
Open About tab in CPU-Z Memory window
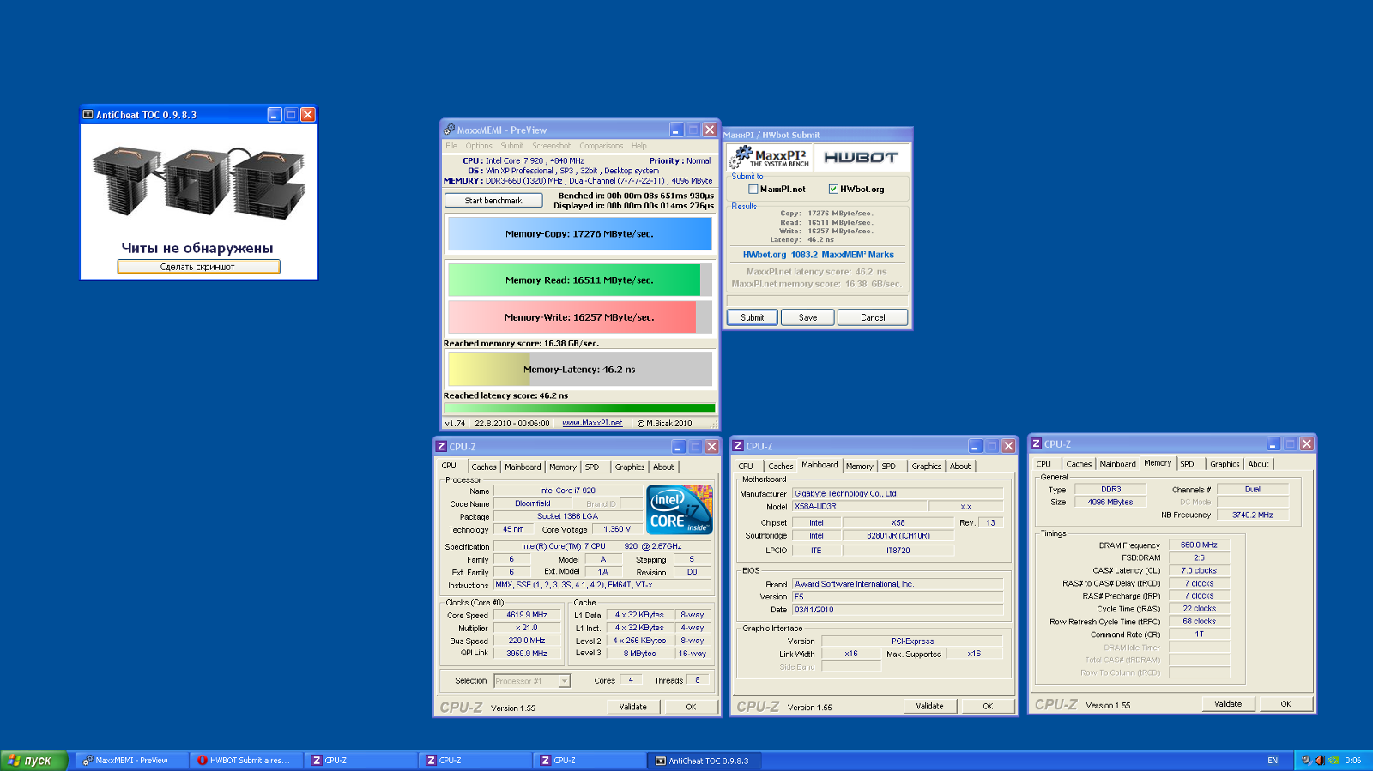(1258, 464)
